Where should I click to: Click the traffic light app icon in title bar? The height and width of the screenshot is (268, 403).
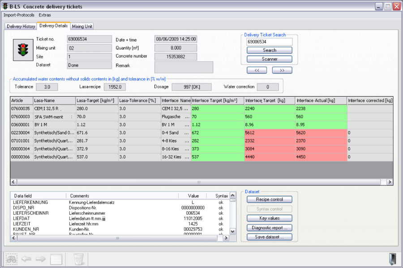point(5,6)
